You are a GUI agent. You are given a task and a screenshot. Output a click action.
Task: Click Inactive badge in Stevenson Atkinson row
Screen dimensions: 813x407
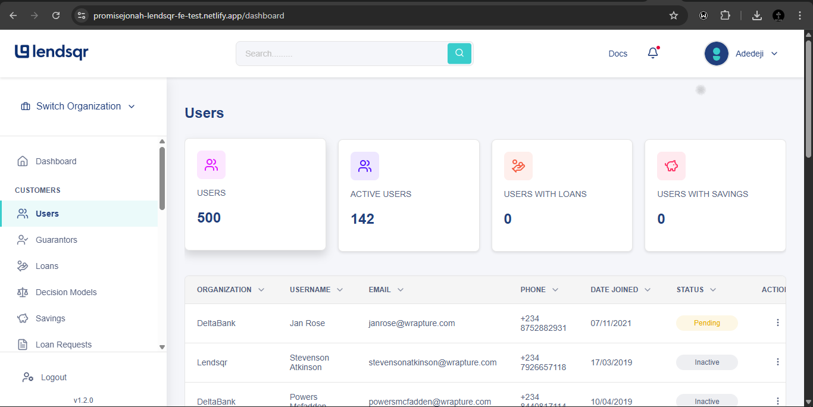[707, 362]
